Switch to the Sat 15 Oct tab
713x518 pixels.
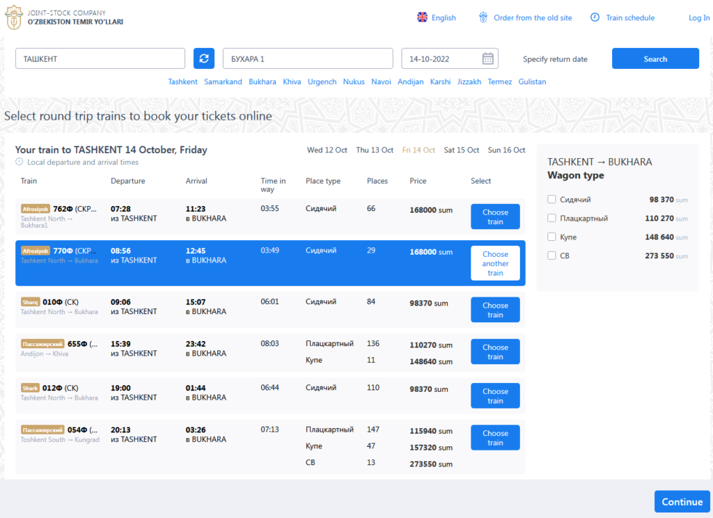coord(461,150)
